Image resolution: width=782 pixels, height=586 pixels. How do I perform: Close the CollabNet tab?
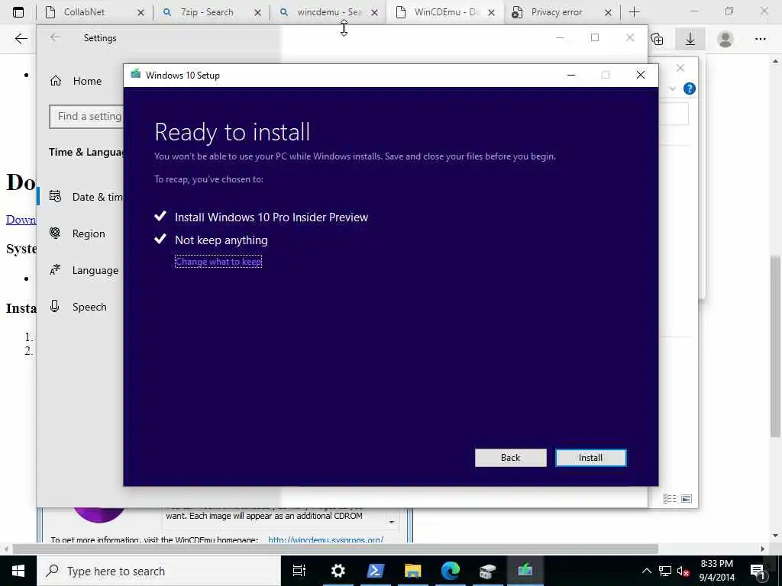[x=141, y=12]
